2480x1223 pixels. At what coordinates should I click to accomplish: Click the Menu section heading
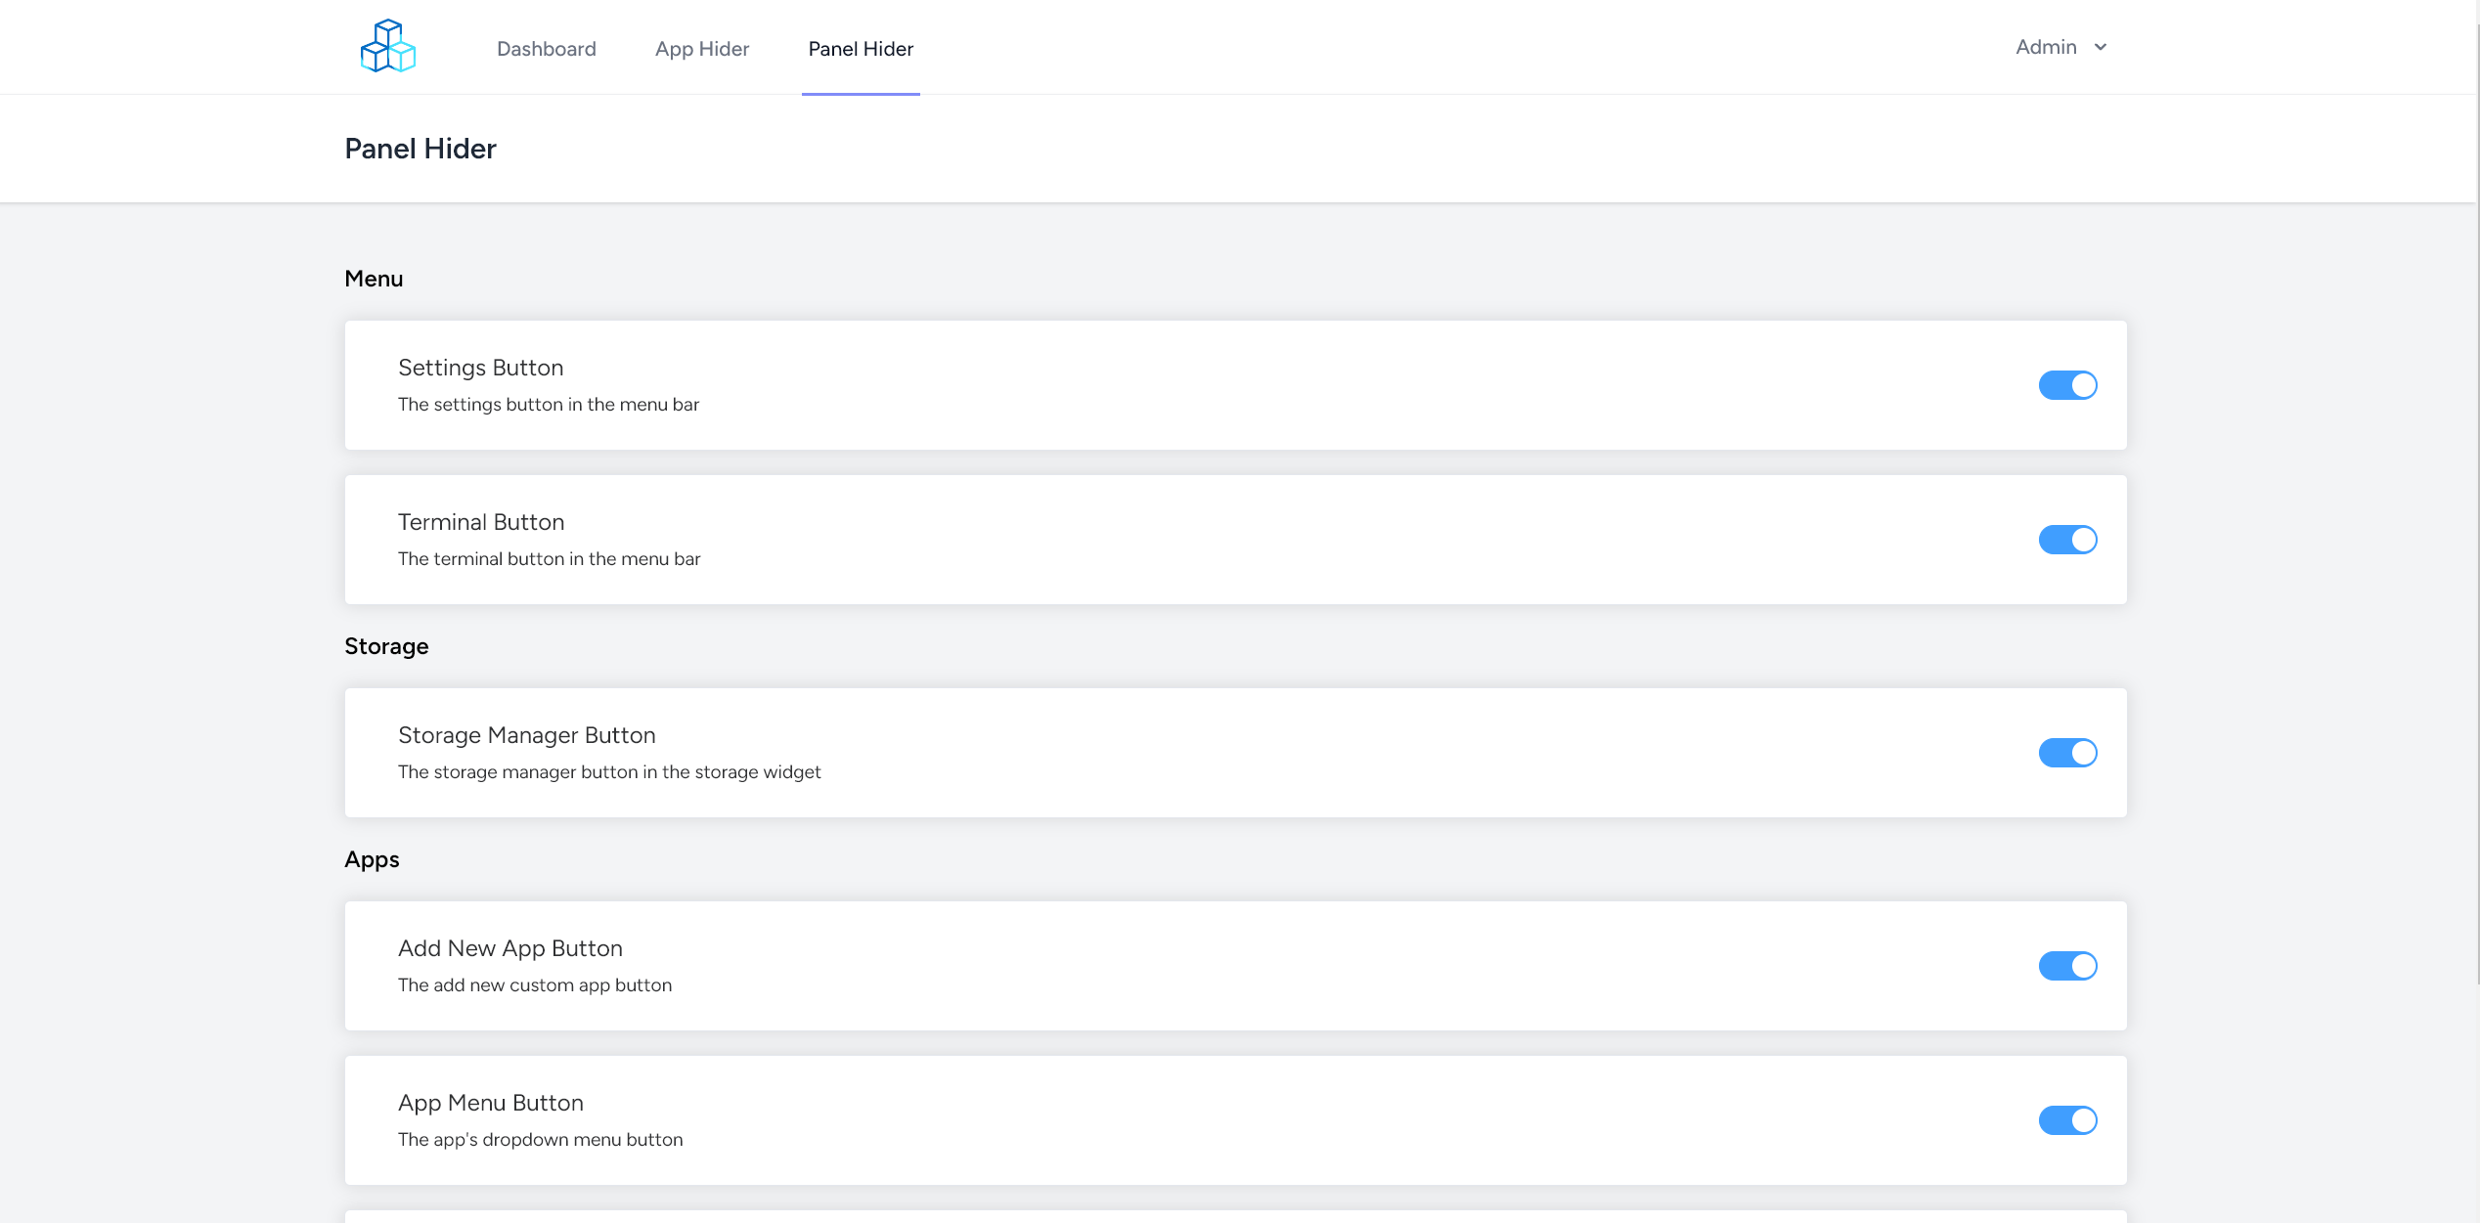[374, 279]
